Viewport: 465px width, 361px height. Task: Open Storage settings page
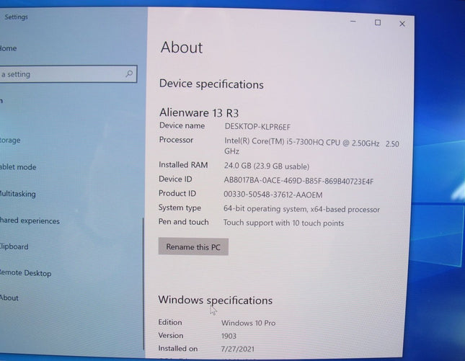(10, 140)
